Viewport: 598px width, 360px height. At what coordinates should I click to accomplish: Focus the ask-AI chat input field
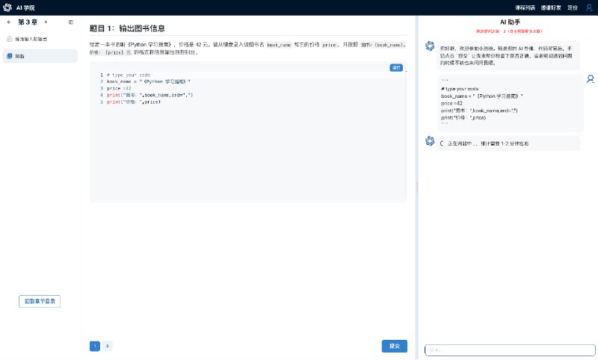pos(510,350)
